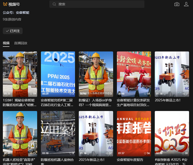Click first-row title '2025年新品上市！'
The width and height of the screenshot is (193, 165).
coord(167,100)
